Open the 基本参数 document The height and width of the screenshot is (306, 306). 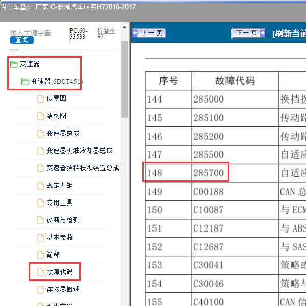60,237
